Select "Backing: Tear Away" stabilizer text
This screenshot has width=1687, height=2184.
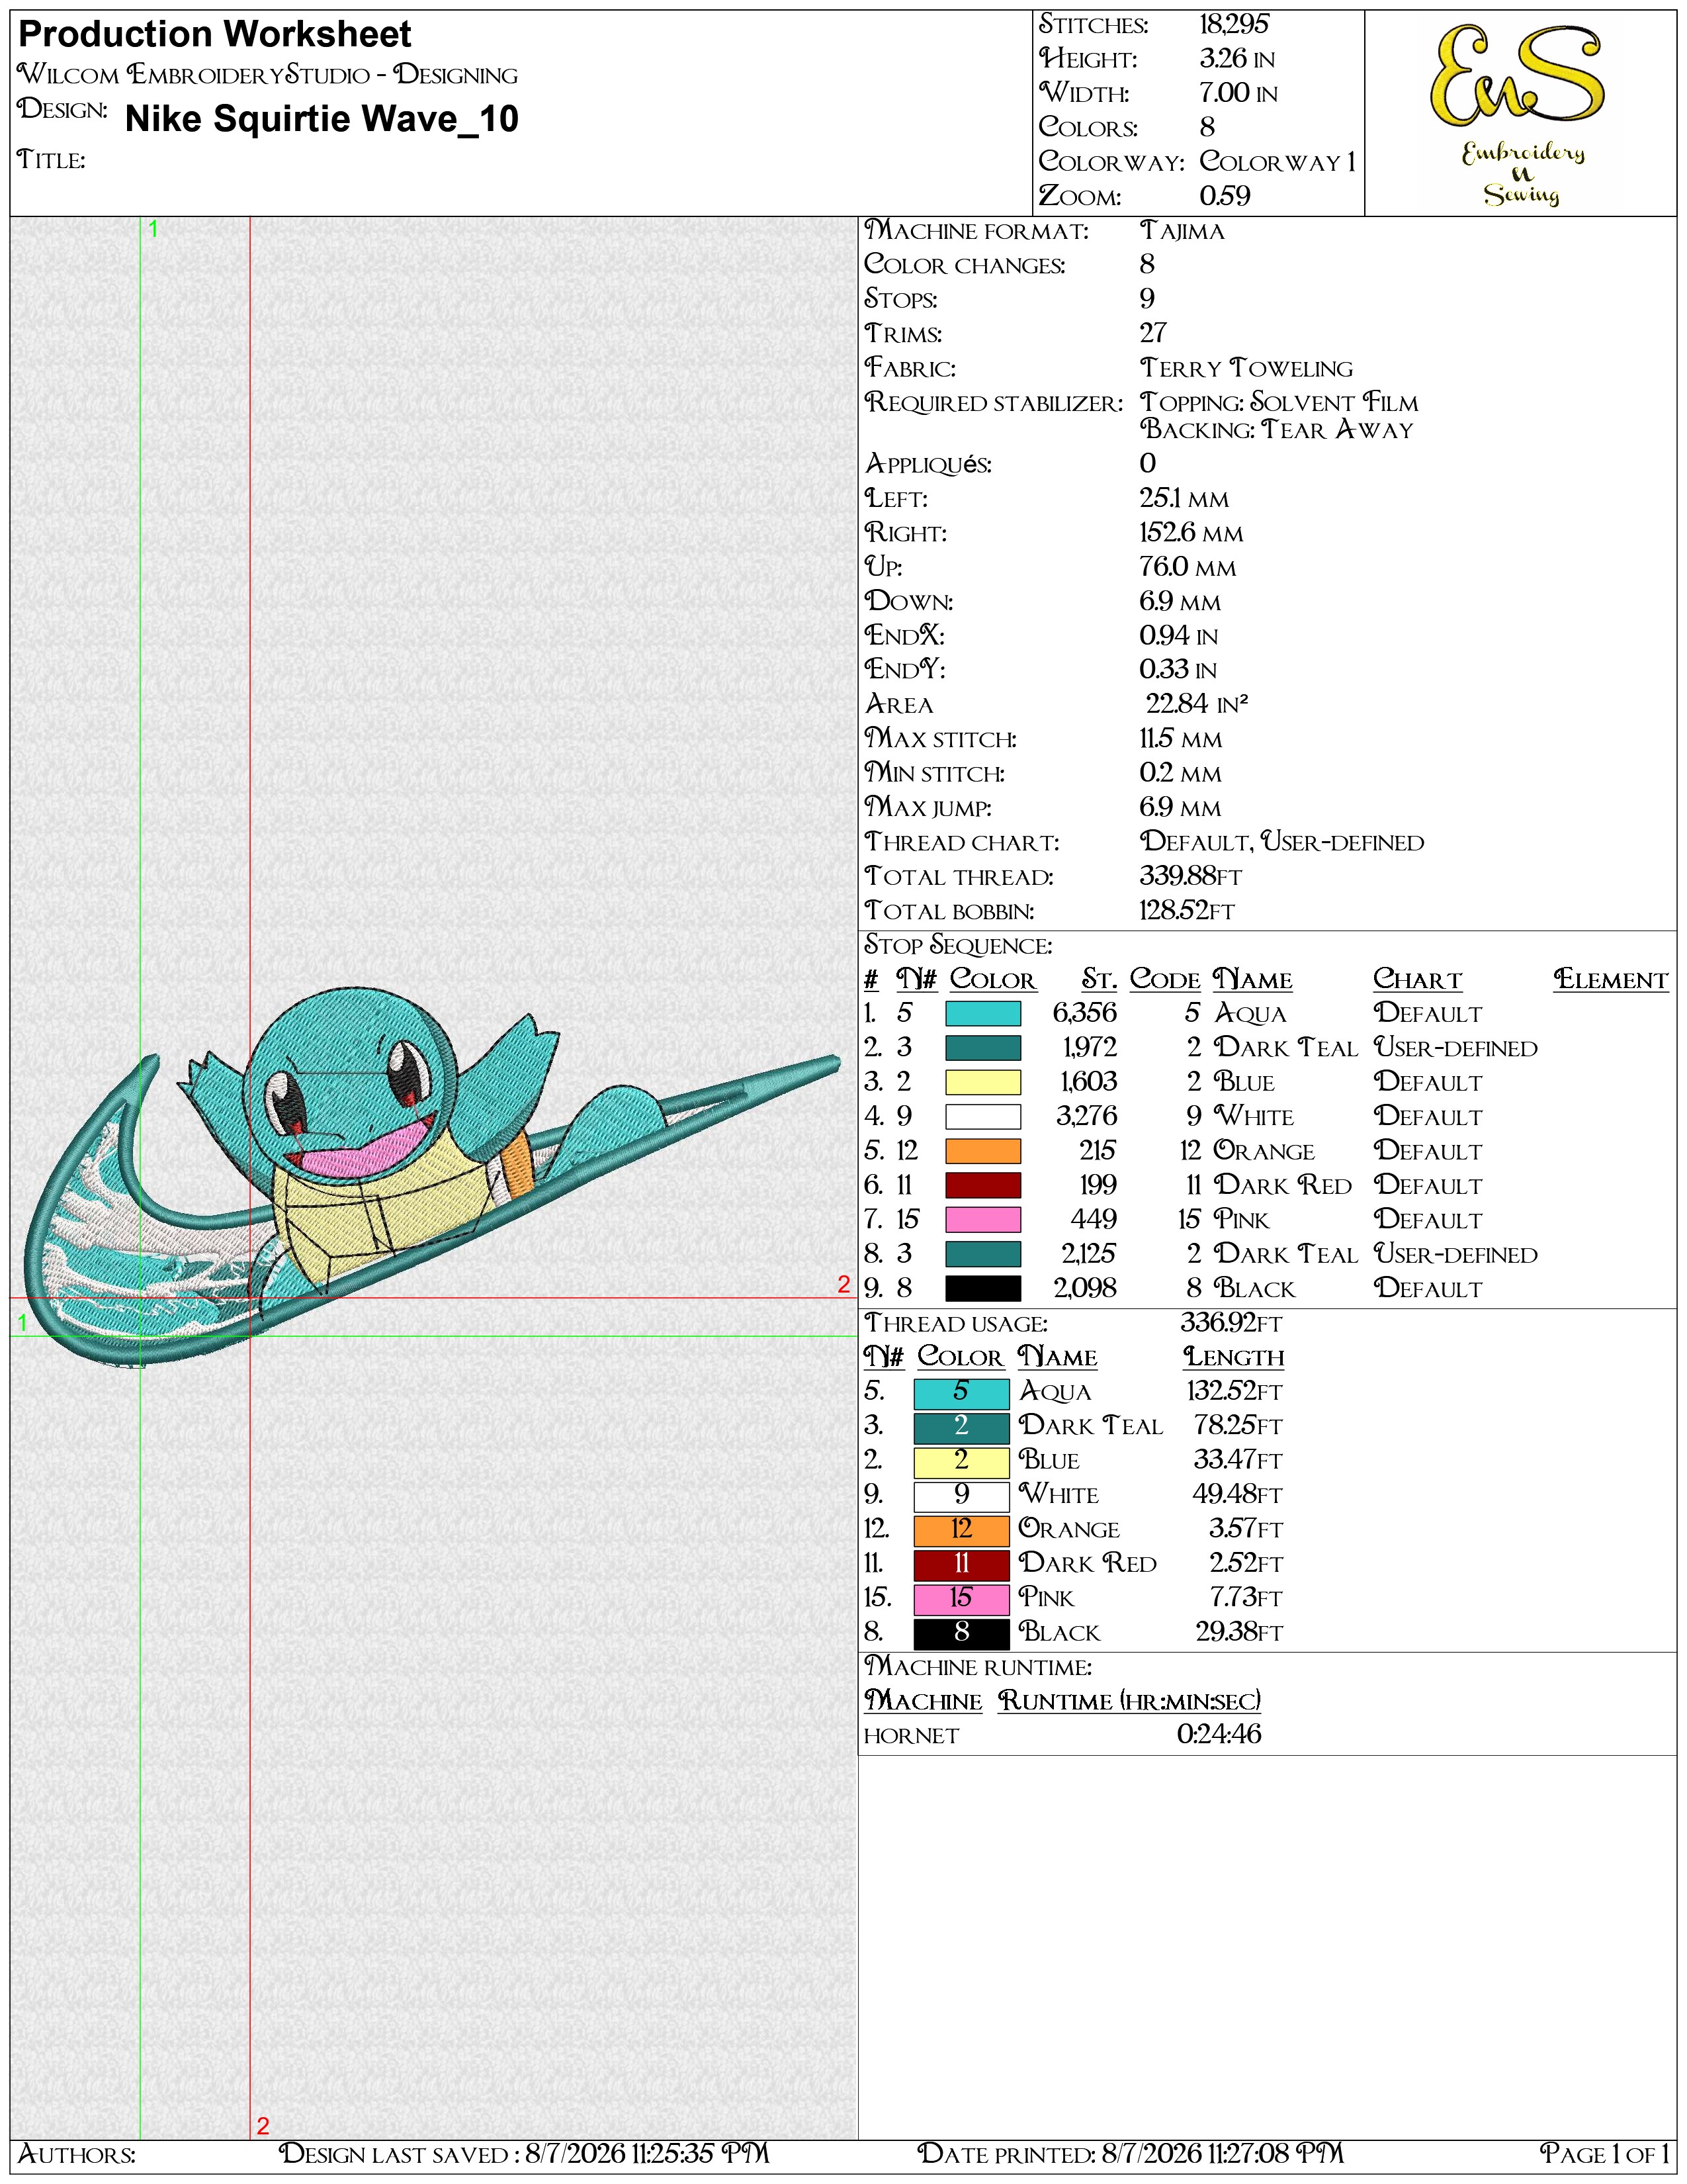(x=1277, y=429)
